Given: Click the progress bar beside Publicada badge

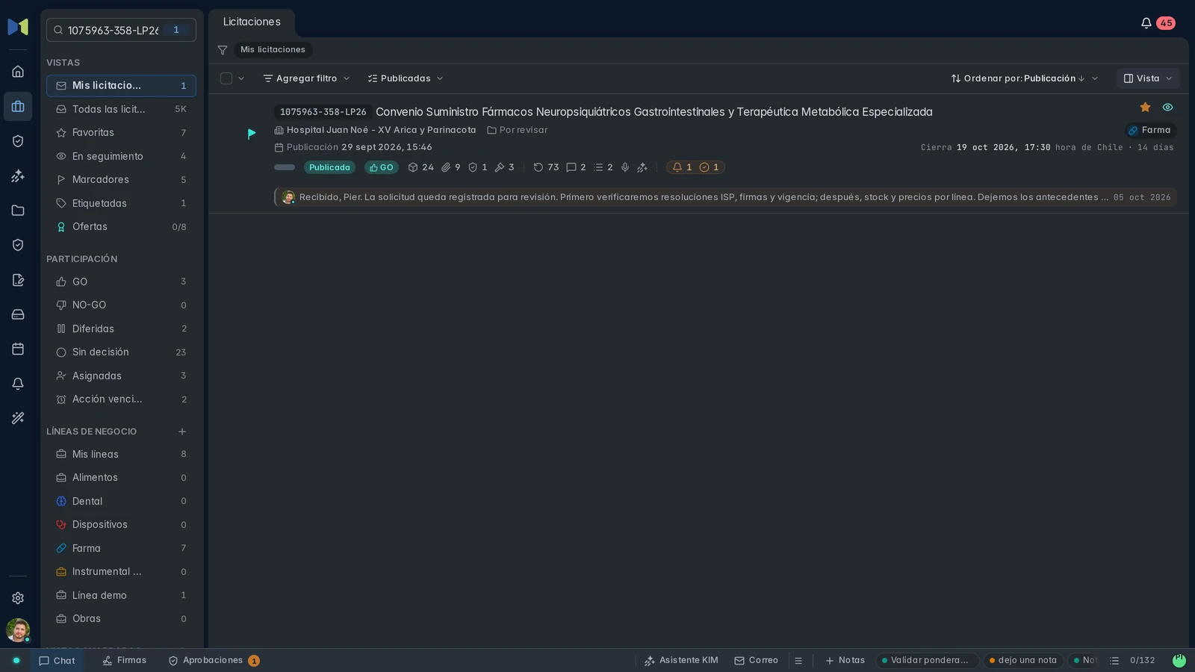Looking at the screenshot, I should coord(285,167).
